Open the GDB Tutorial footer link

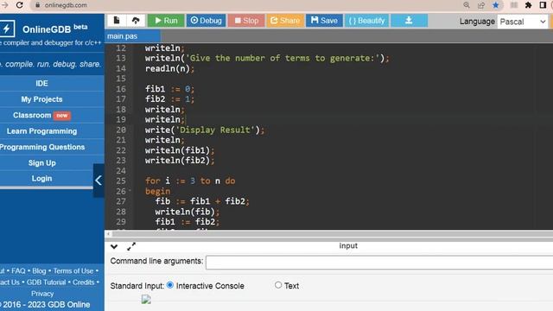(46, 282)
